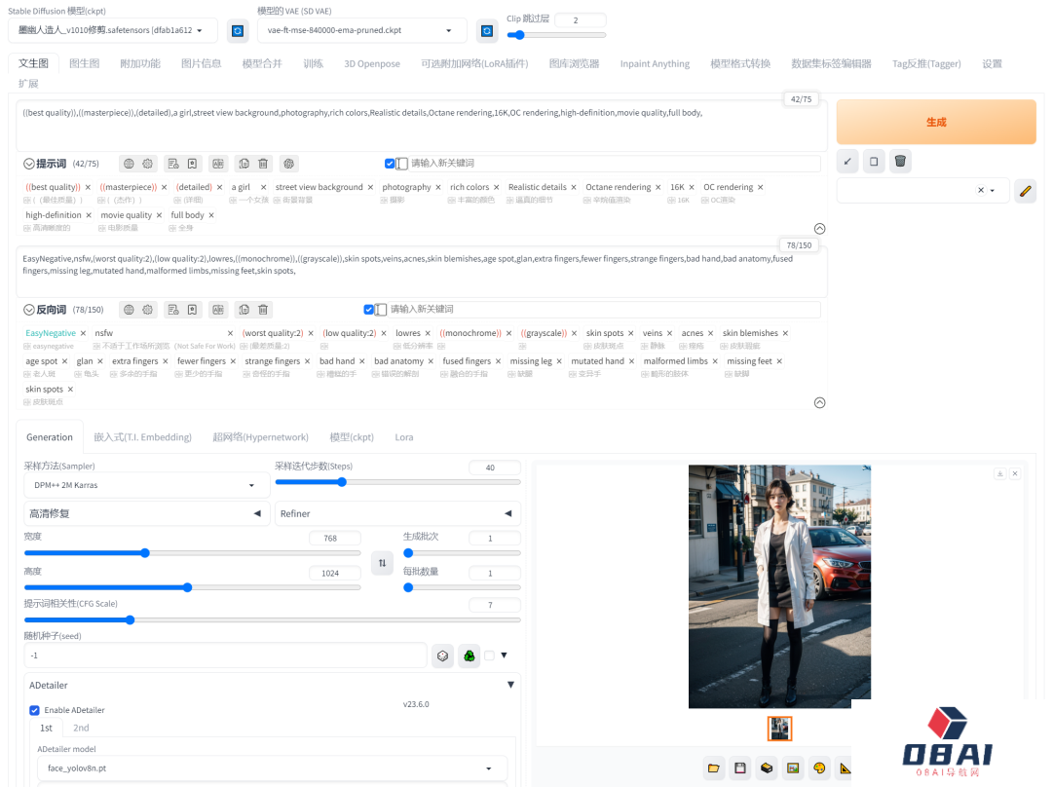The image size is (1052, 787).
Task: Open the Stable Diffusion checkpoint dropdown
Action: point(113,30)
